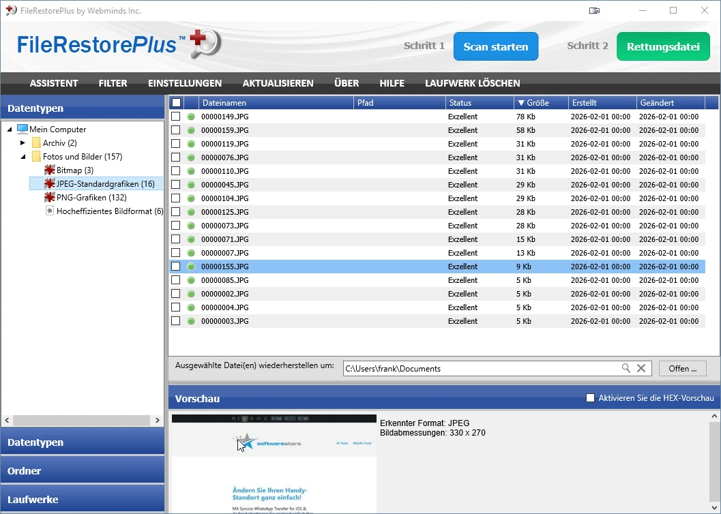Click the title bar compact-view icon
Screen dimensions: 721x514
click(594, 10)
